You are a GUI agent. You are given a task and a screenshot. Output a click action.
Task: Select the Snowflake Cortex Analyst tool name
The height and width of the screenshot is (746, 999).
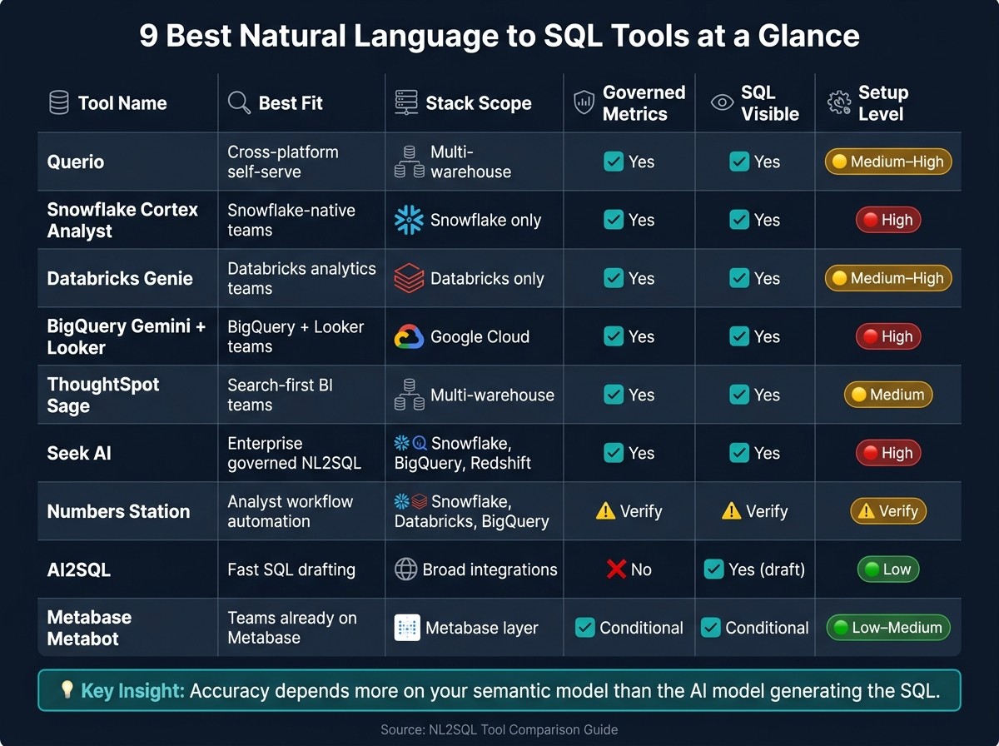click(x=122, y=221)
